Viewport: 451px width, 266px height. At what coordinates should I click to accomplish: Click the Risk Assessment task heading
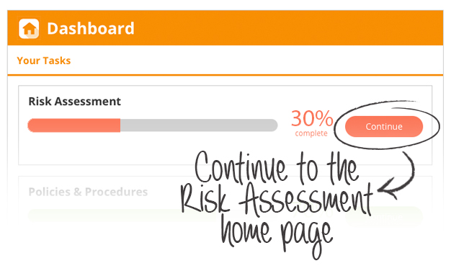click(x=74, y=102)
